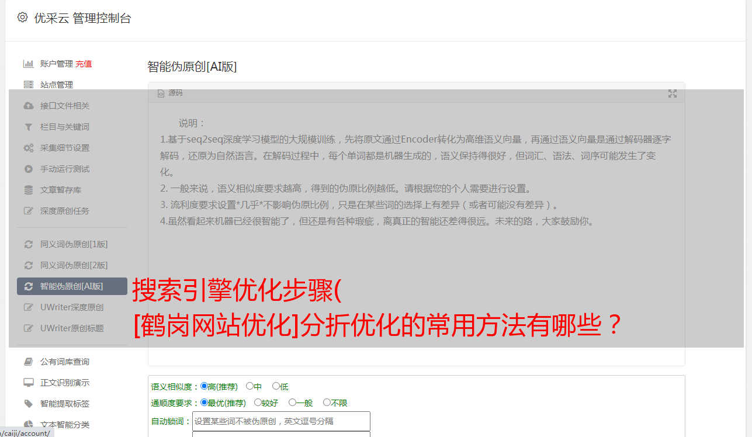Viewport: 752px width, 437px height.
Task: Click the 手动运行测试 play icon
Action: coord(28,169)
